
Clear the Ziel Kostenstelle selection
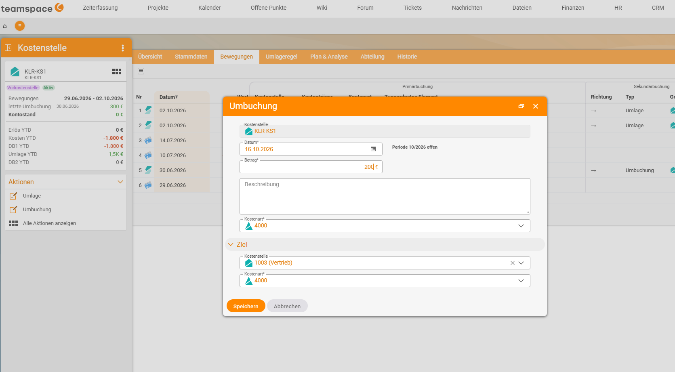click(x=512, y=263)
